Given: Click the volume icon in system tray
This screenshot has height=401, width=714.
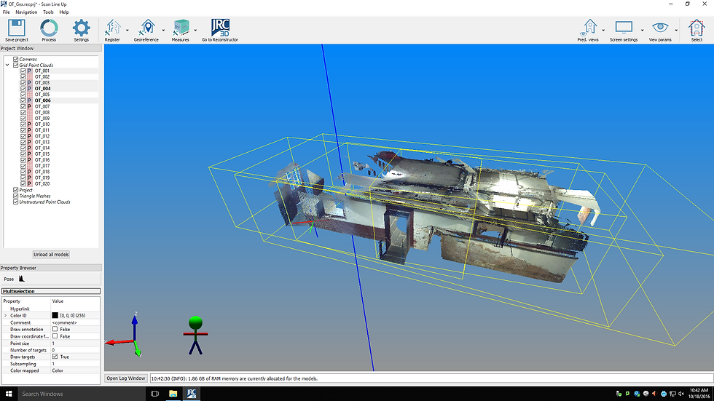Looking at the screenshot, I should [681, 394].
